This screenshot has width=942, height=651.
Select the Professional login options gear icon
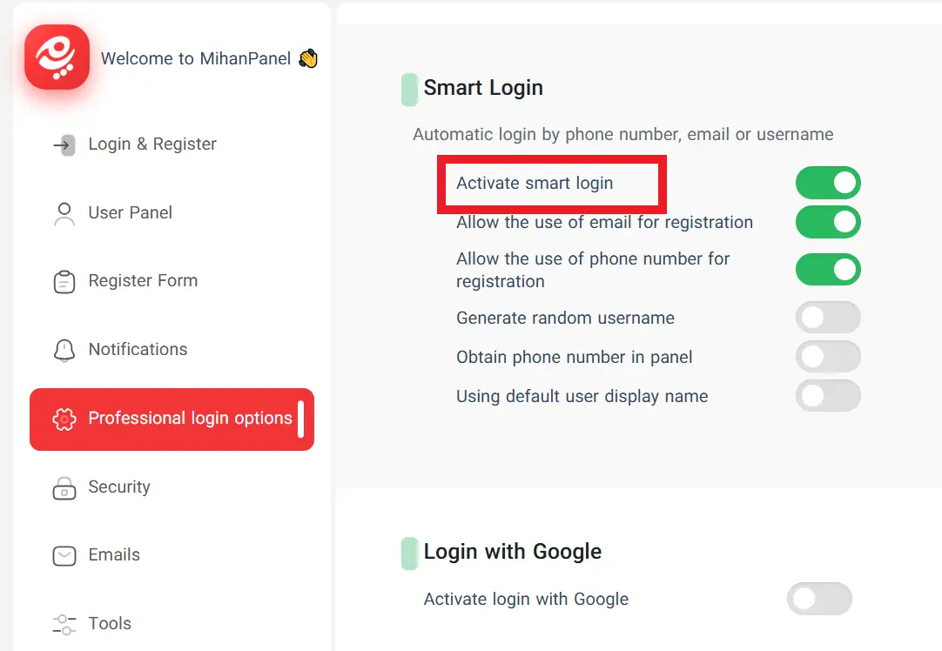tap(66, 419)
